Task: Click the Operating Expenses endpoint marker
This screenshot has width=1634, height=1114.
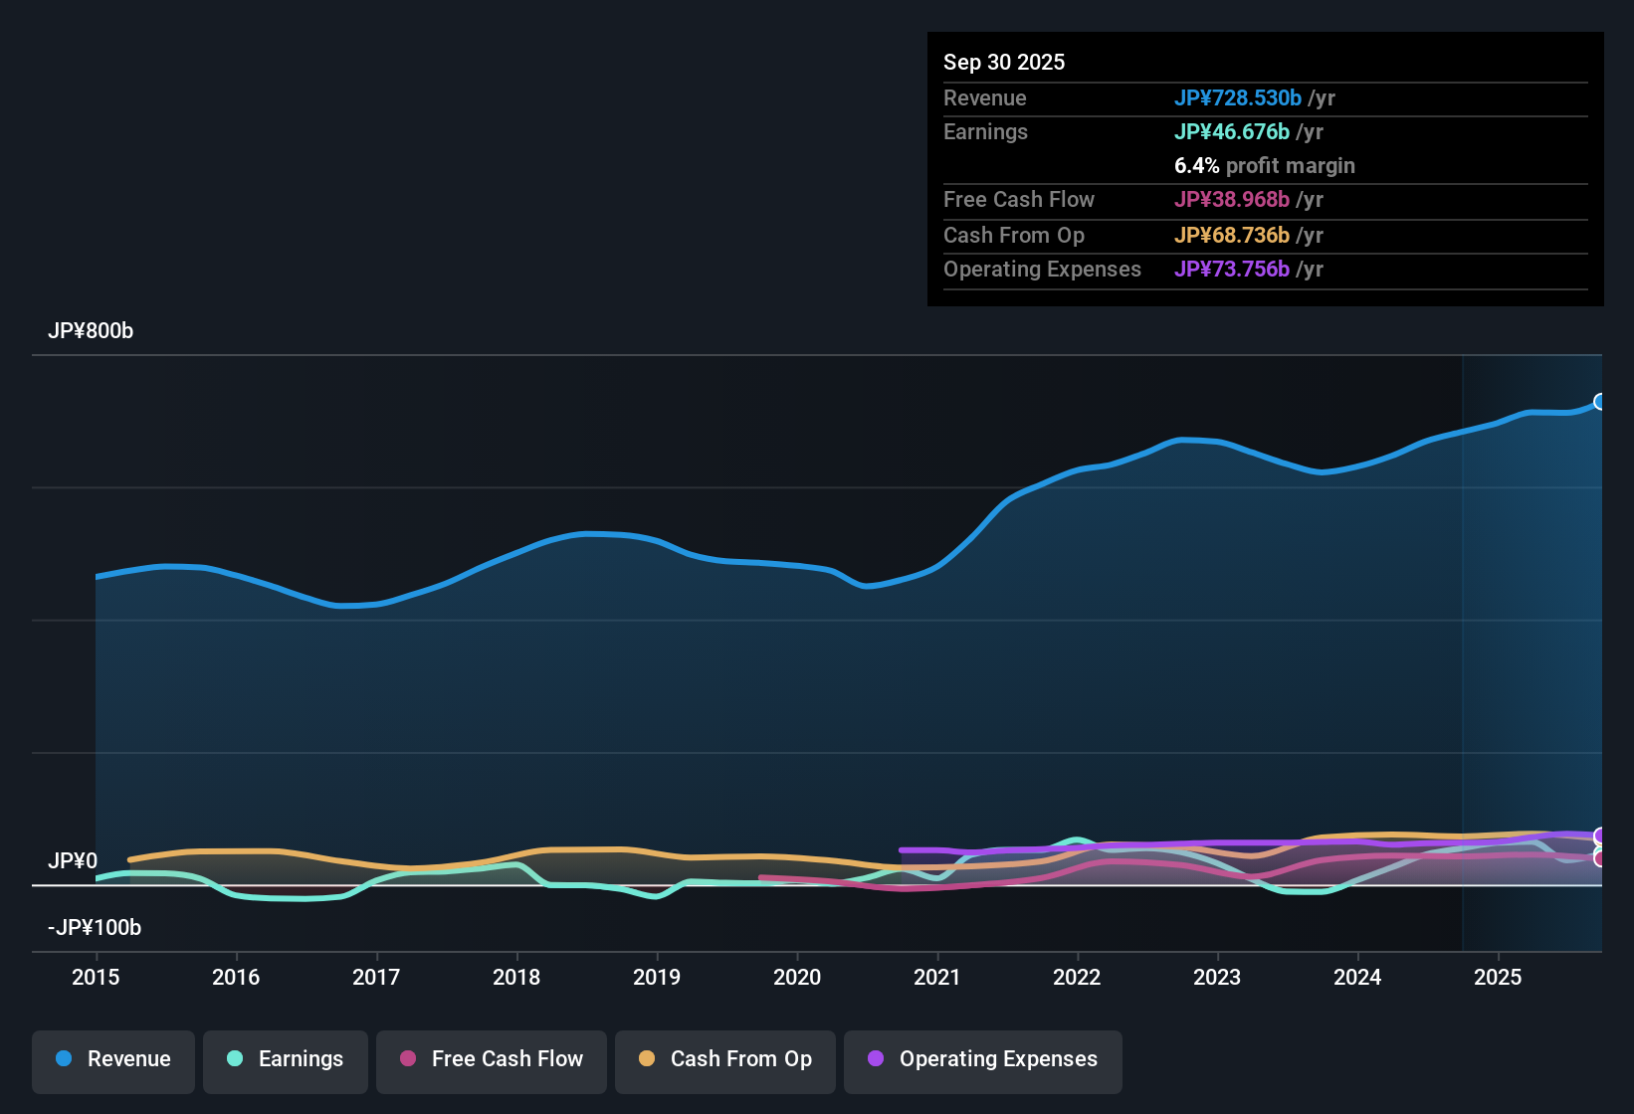Action: point(1600,834)
